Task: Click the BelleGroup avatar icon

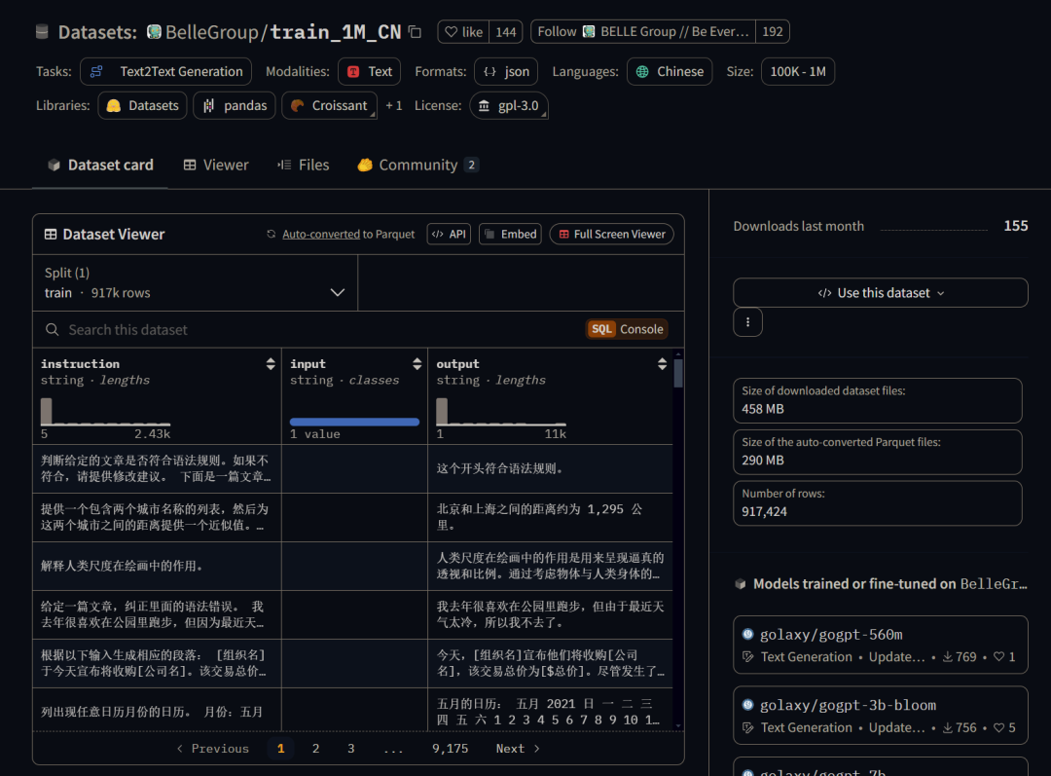Action: 154,31
